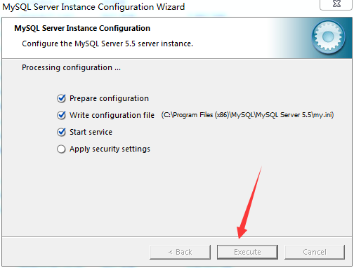This screenshot has width=354, height=268.
Task: Click the Back button
Action: [x=180, y=252]
